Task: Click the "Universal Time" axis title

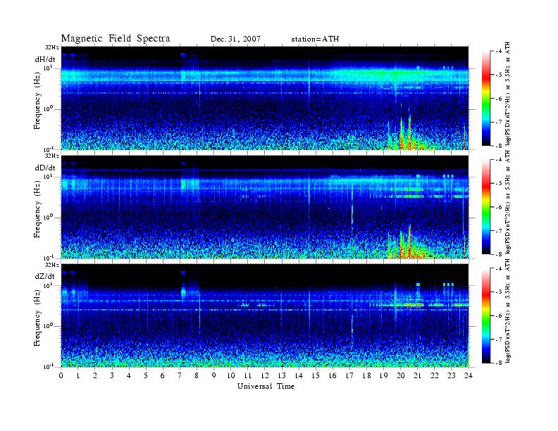Action: (266, 386)
